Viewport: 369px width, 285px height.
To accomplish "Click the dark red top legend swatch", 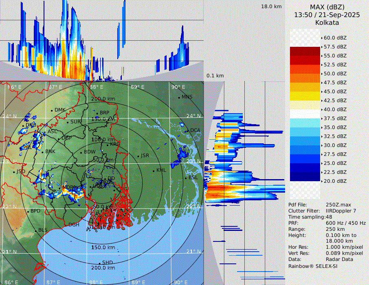I will coord(305,51).
